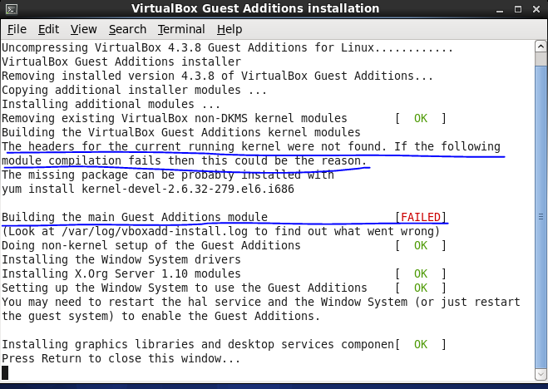This screenshot has width=548, height=389.
Task: Click 'The headers for the current running kernel' line
Action: pyautogui.click(x=251, y=146)
